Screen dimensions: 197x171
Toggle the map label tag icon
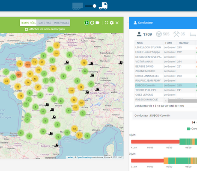tap(98, 23)
